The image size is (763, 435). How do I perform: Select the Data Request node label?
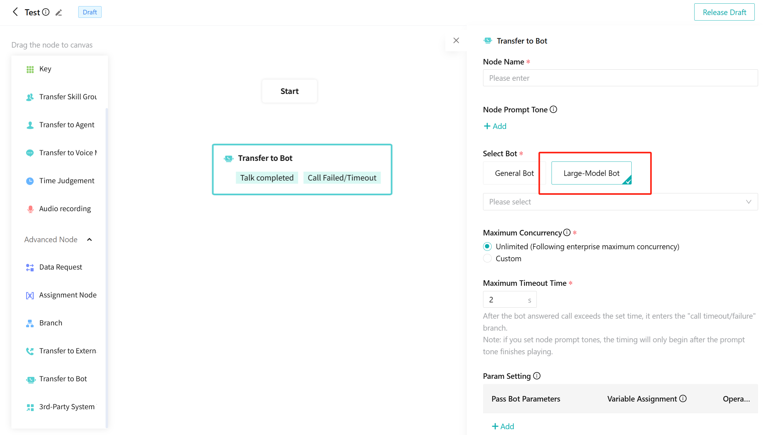(60, 267)
